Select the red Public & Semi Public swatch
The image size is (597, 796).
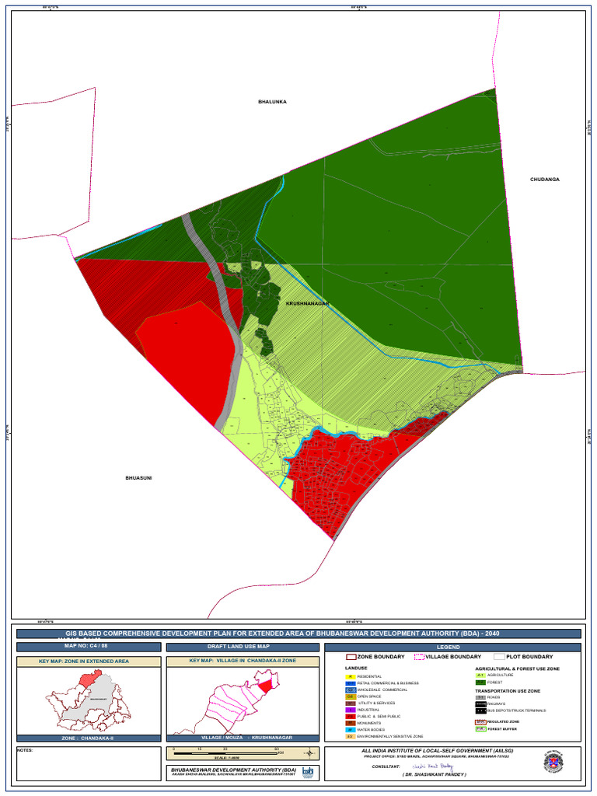pyautogui.click(x=350, y=716)
